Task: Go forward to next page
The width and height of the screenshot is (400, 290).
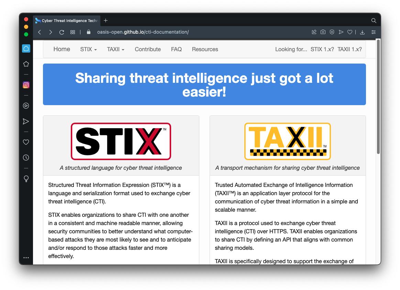Action: 51,32
